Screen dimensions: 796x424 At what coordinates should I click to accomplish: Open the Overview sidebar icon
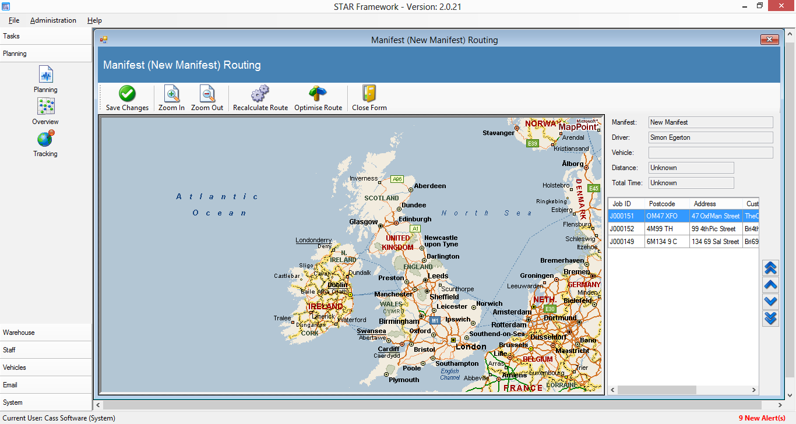coord(45,107)
